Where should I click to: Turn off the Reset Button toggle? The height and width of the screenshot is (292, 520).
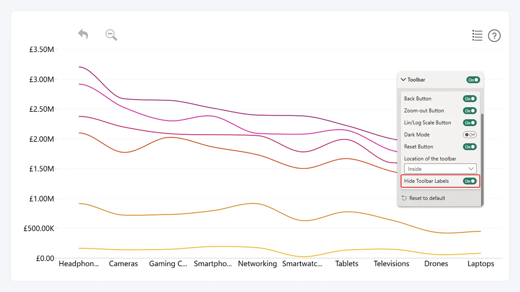470,147
